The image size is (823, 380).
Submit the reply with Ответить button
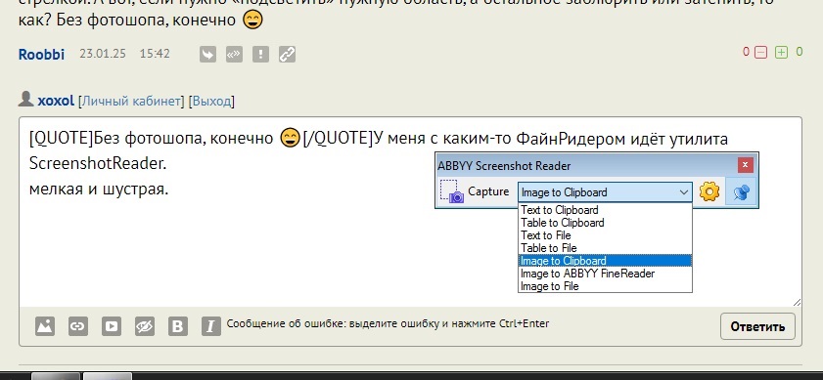pyautogui.click(x=757, y=326)
